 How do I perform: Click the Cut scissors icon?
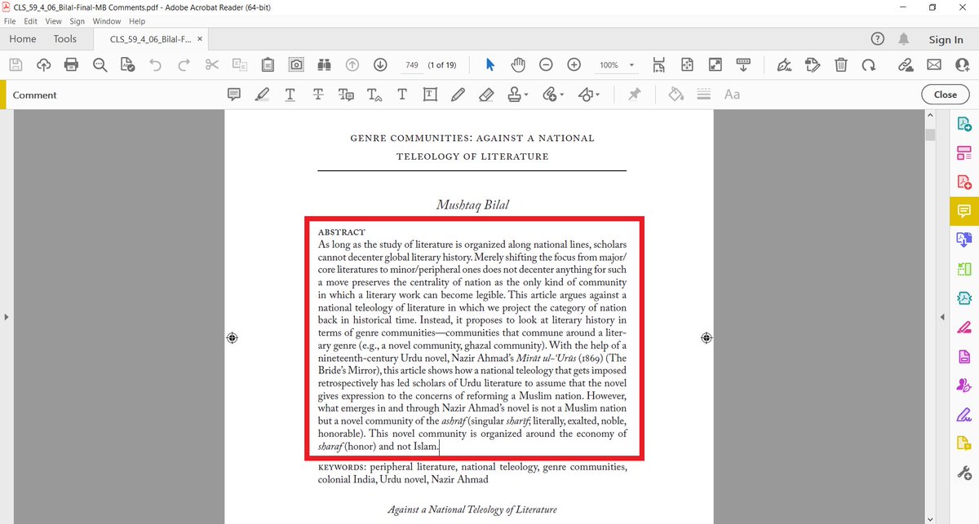tap(211, 65)
